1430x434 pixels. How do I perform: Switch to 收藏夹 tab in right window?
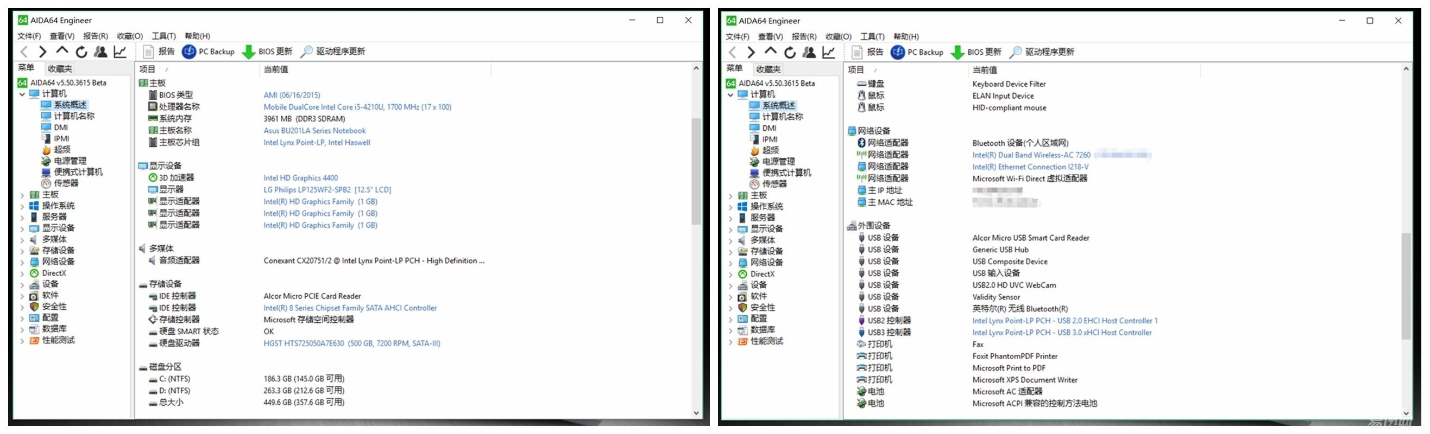pyautogui.click(x=768, y=69)
